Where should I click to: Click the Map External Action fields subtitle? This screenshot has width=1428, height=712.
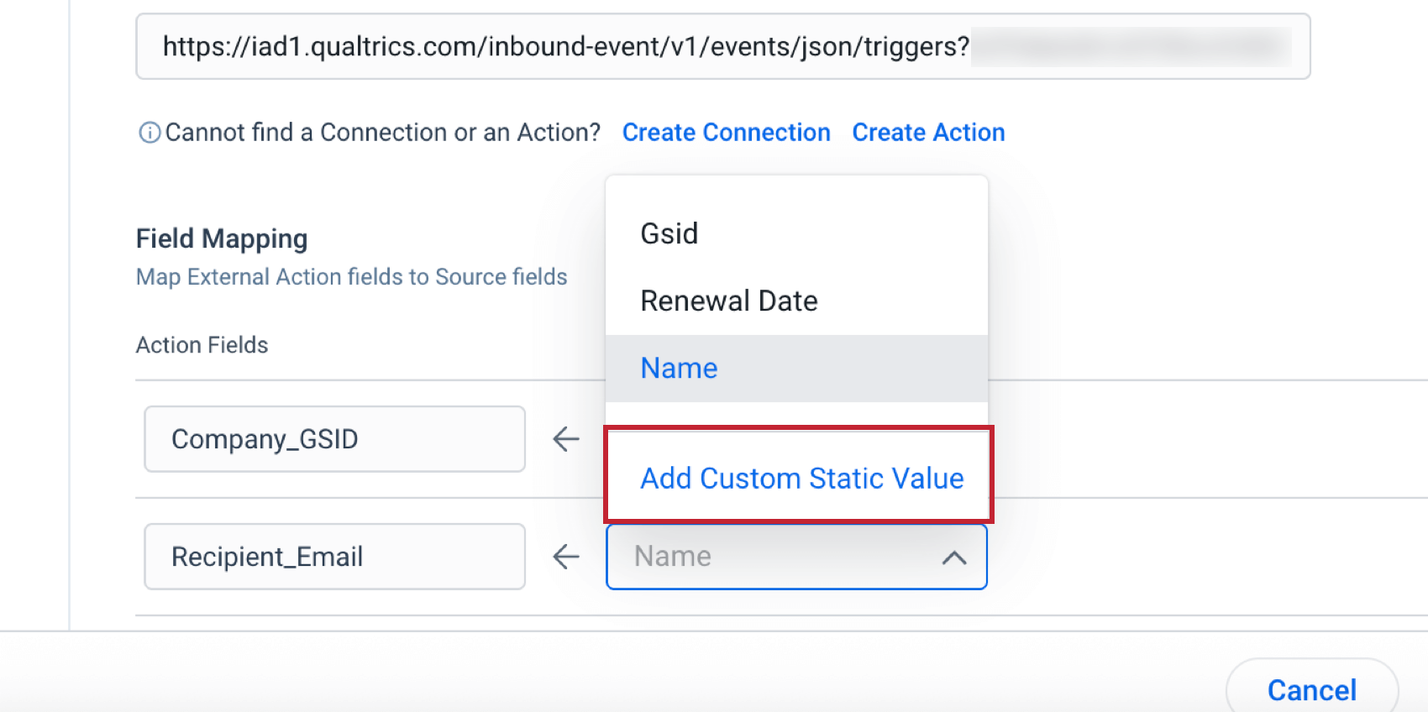coord(351,277)
